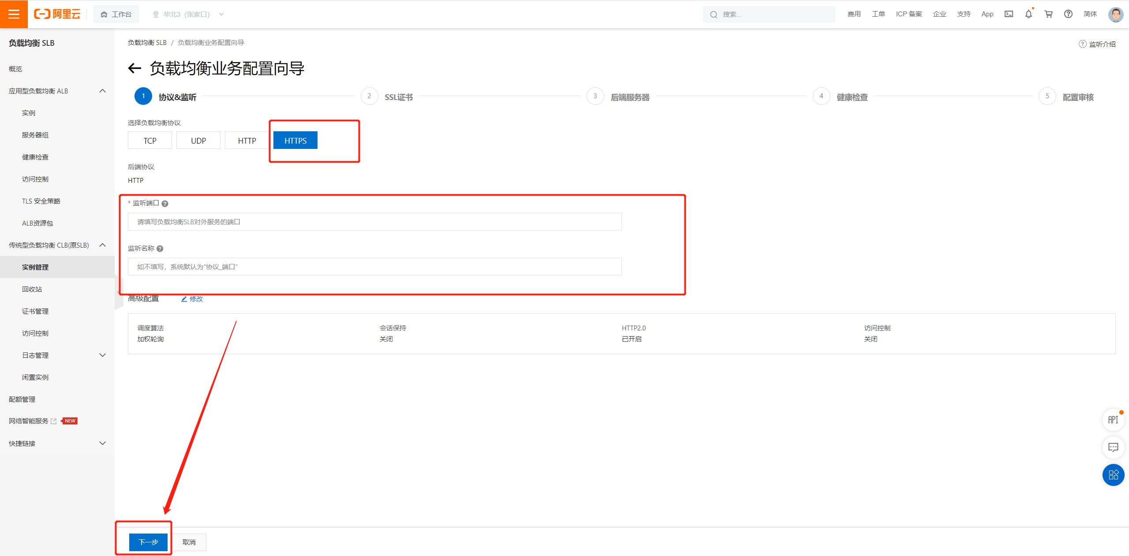
Task: Open the Cloud Shell terminal icon
Action: pyautogui.click(x=1009, y=14)
